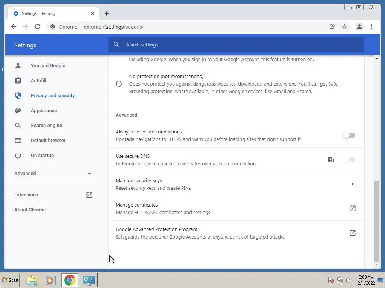This screenshot has width=385, height=288.
Task: Open the control panel taskbar icon
Action: tap(89, 280)
